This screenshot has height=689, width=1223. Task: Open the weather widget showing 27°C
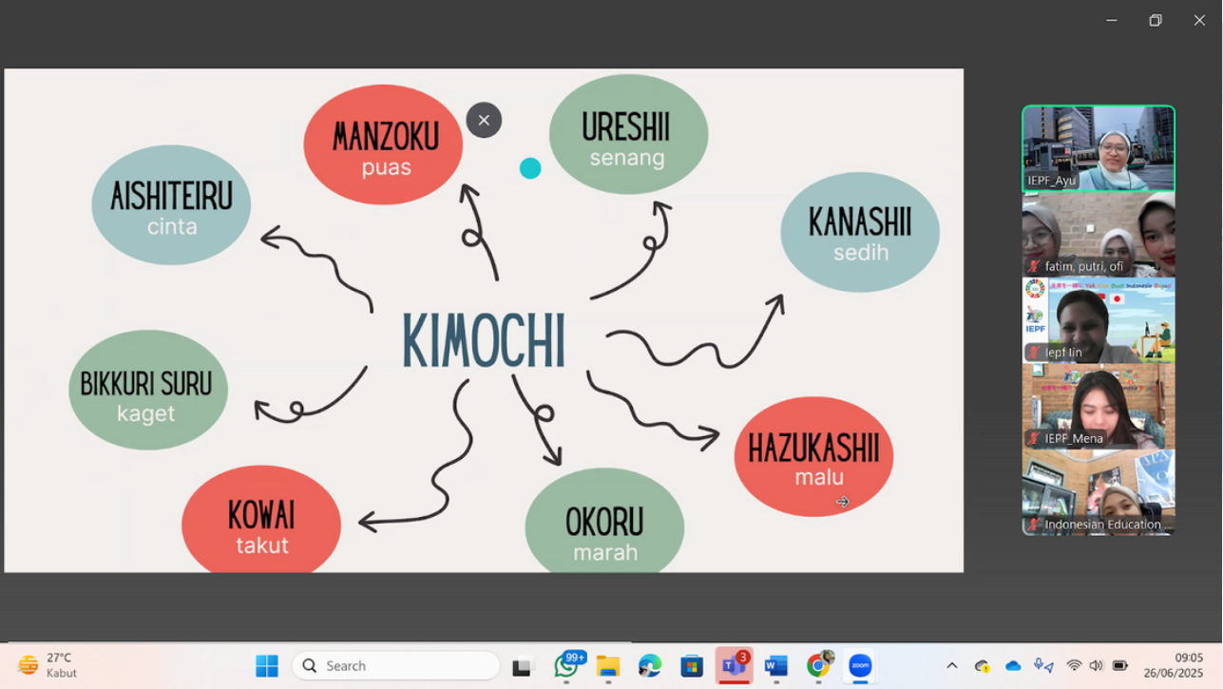point(49,665)
